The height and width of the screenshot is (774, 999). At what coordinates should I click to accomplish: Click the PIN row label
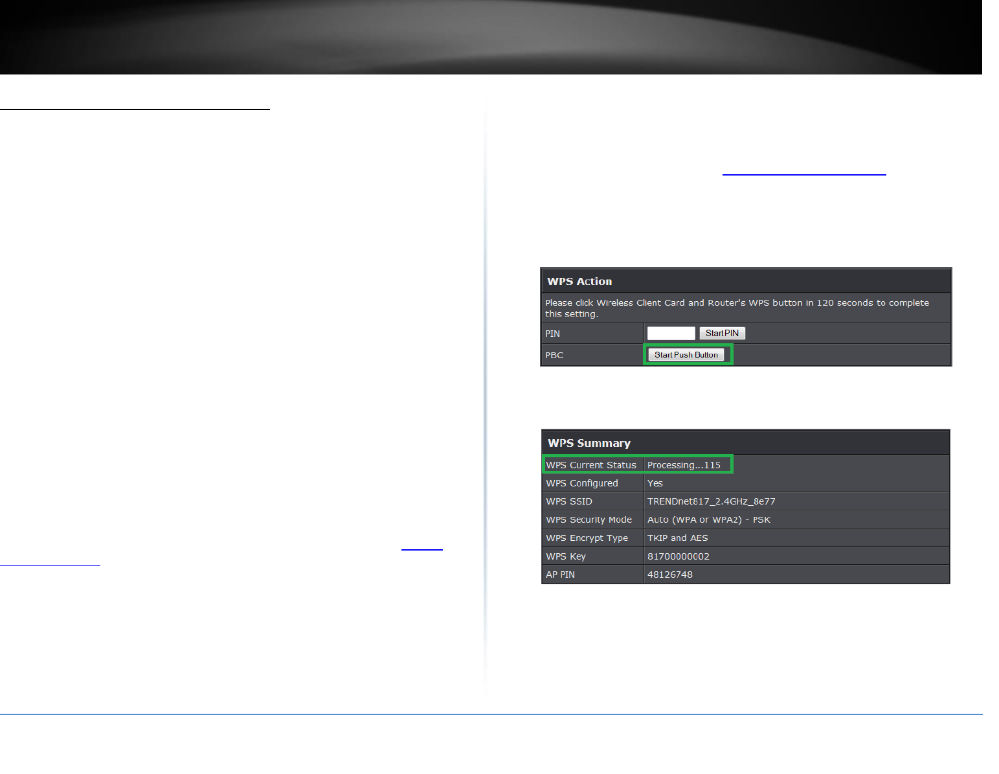552,334
